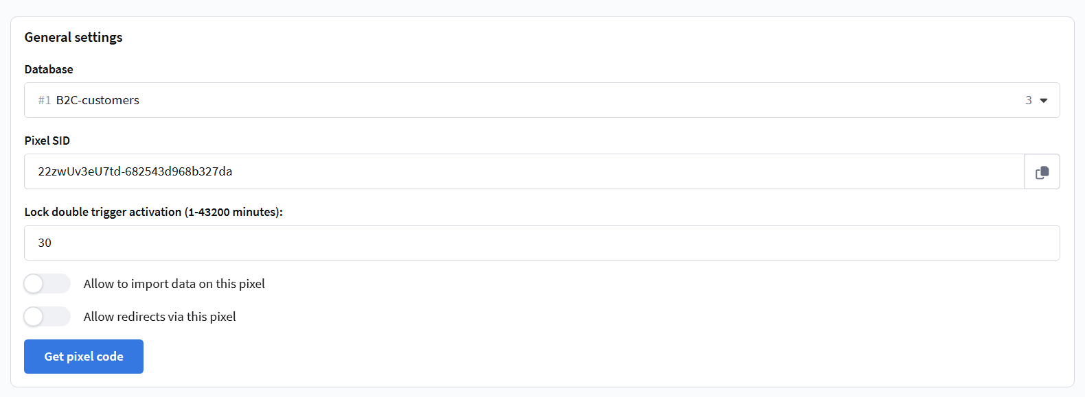Click the Database field label
The width and height of the screenshot is (1085, 397).
[49, 69]
